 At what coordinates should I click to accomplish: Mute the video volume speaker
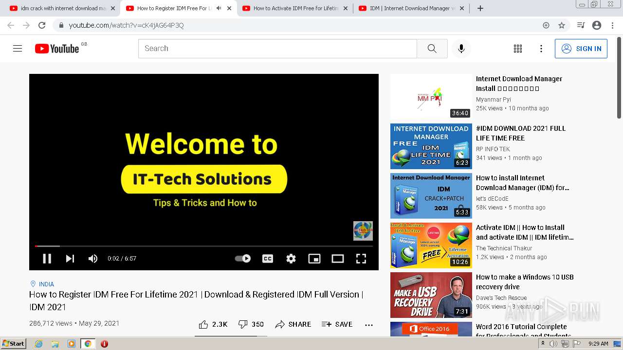click(x=93, y=259)
